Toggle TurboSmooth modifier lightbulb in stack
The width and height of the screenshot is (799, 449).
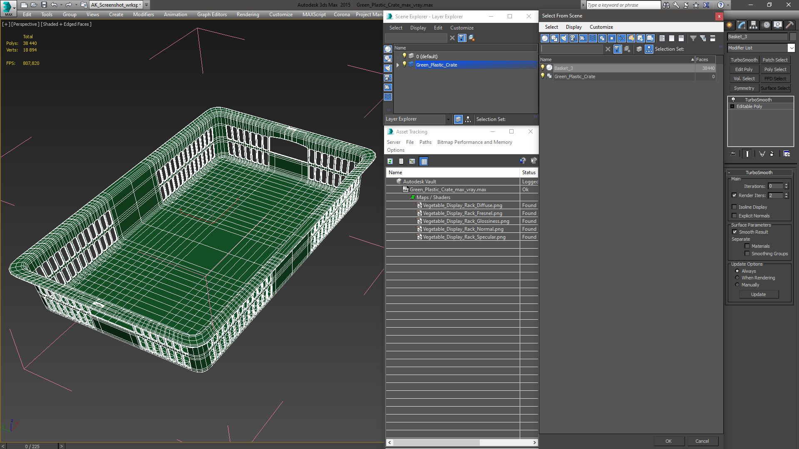click(x=733, y=100)
